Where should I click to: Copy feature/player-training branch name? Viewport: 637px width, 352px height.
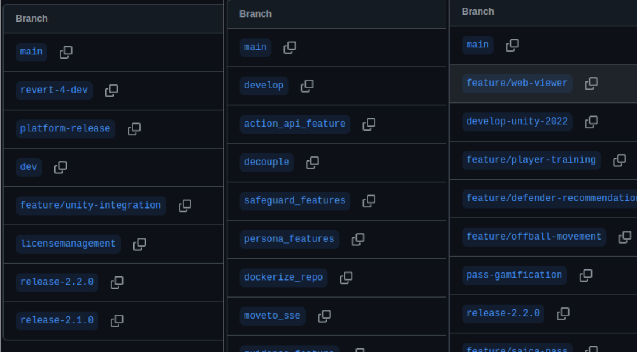(x=619, y=160)
